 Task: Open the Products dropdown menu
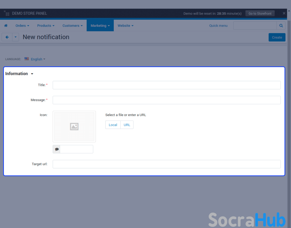[46, 26]
